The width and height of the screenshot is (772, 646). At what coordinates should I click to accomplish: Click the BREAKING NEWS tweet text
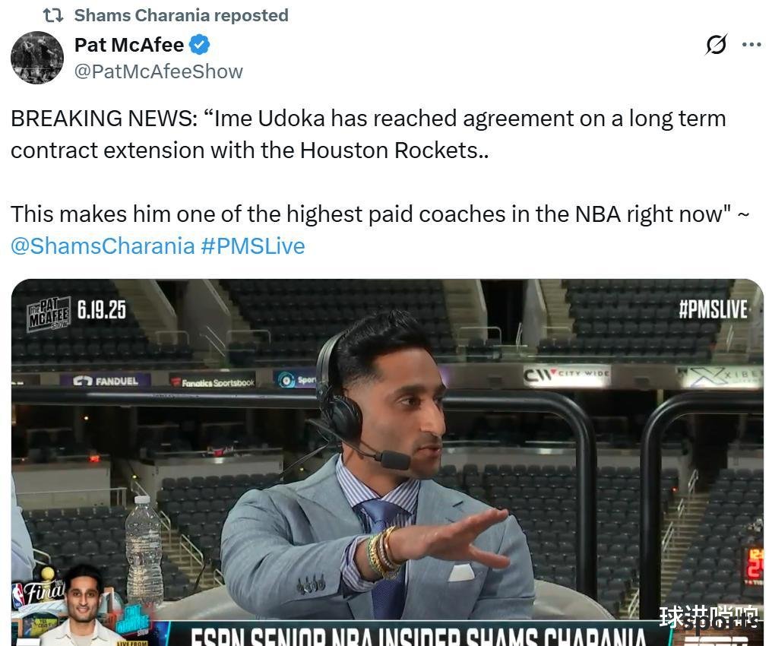369,135
